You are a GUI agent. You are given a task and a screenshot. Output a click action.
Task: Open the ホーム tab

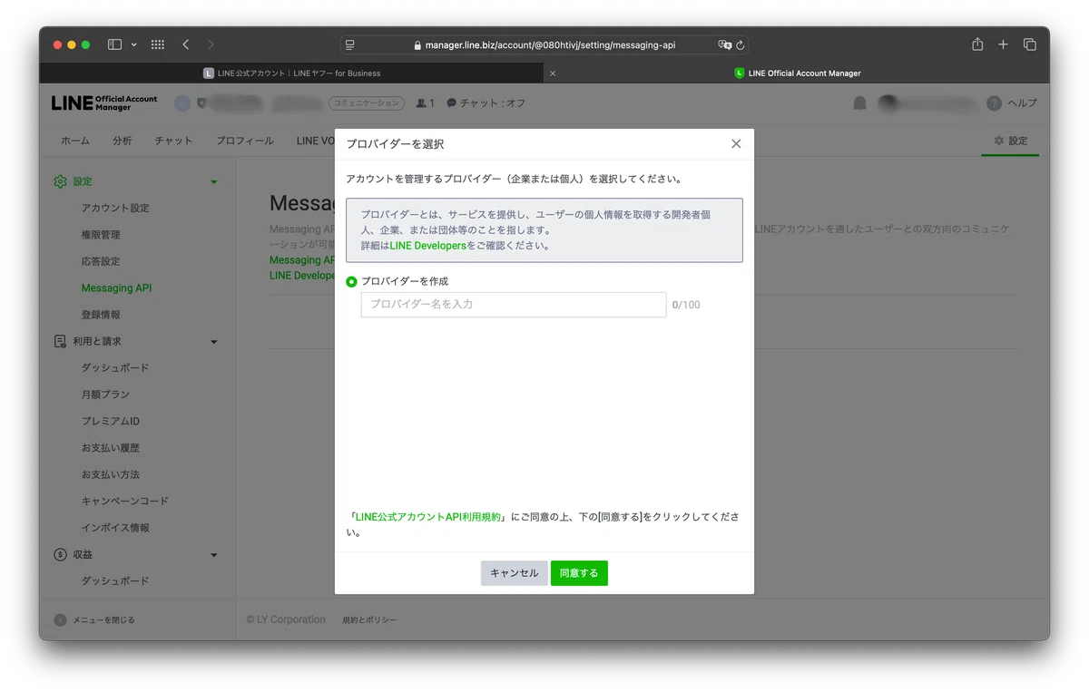point(75,141)
